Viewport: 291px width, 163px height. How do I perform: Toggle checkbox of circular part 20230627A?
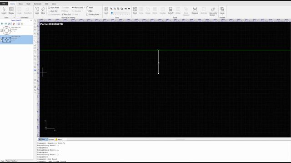tap(1, 31)
